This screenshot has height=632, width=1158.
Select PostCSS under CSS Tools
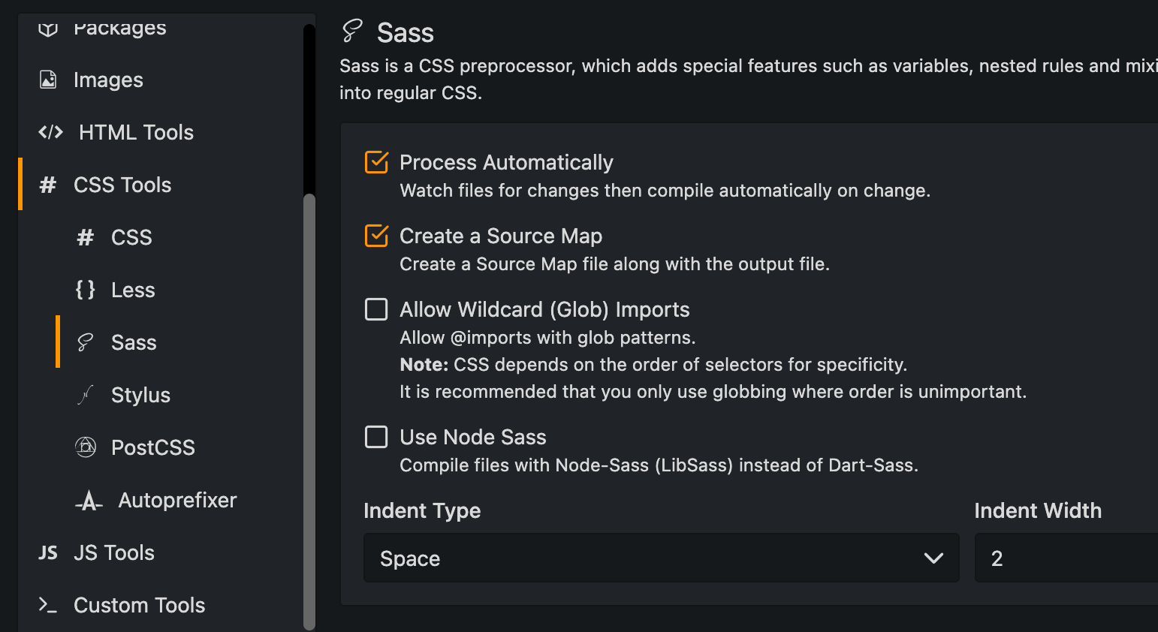[x=179, y=447]
